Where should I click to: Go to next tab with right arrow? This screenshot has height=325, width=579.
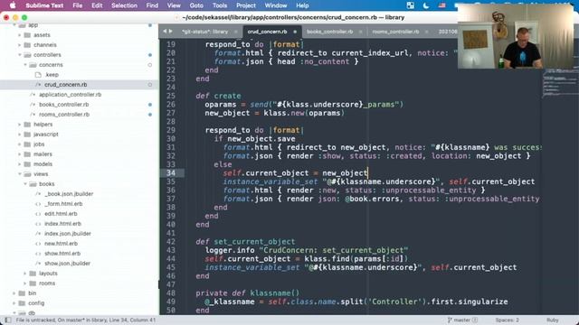pos(171,32)
